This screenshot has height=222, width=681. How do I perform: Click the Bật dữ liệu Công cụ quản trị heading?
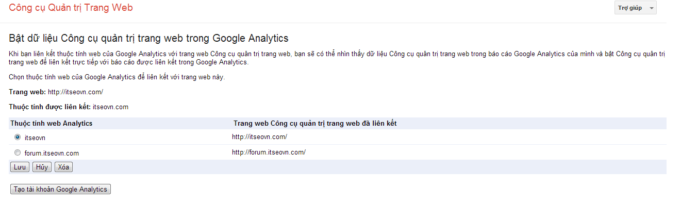pyautogui.click(x=148, y=39)
